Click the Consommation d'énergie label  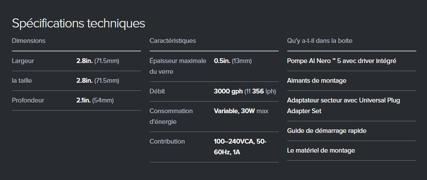(171, 116)
